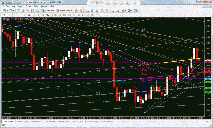Open the Help menu
213x128 pixels.
[x=52, y=6]
